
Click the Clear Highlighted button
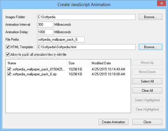click(147, 109)
